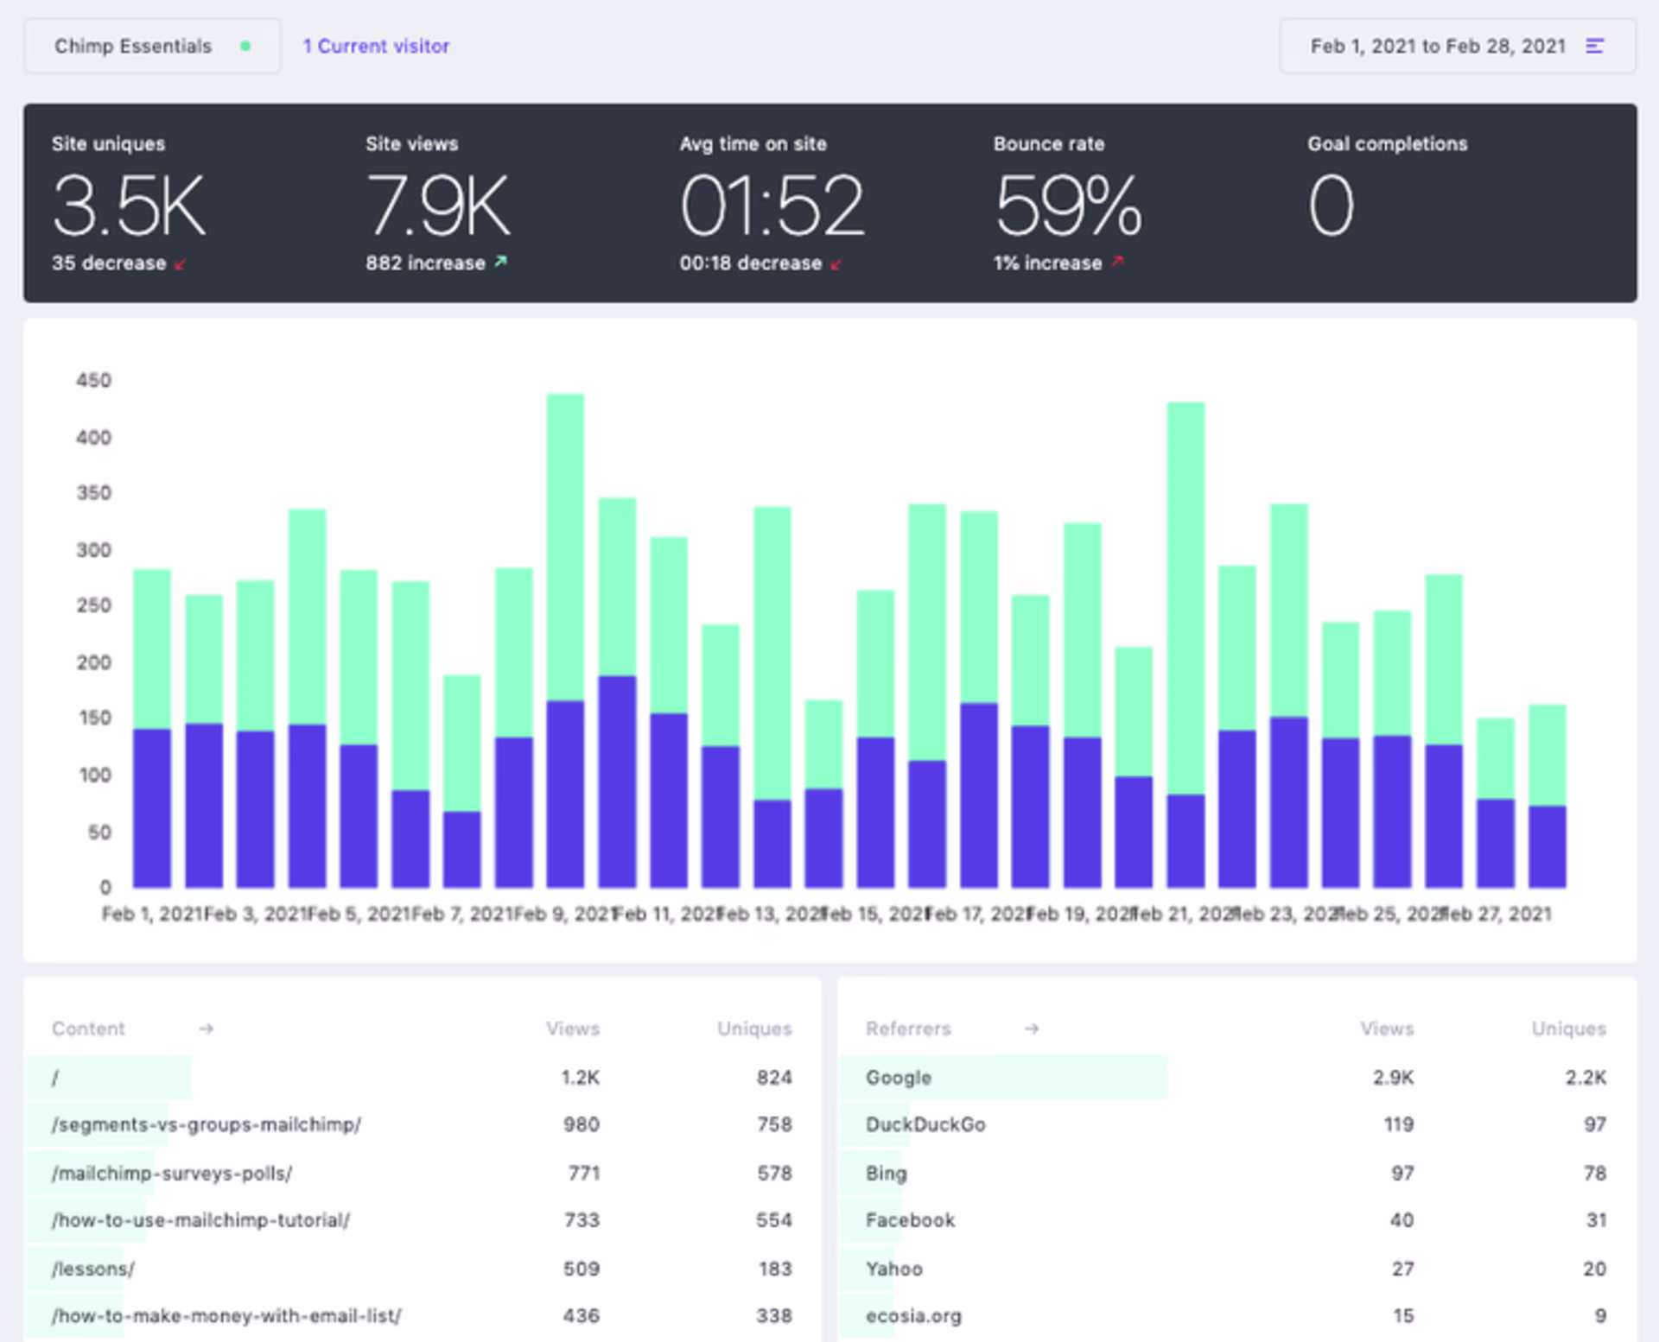This screenshot has height=1342, width=1659.
Task: Click the tall green bar above Feb 21
Action: pos(1185,596)
